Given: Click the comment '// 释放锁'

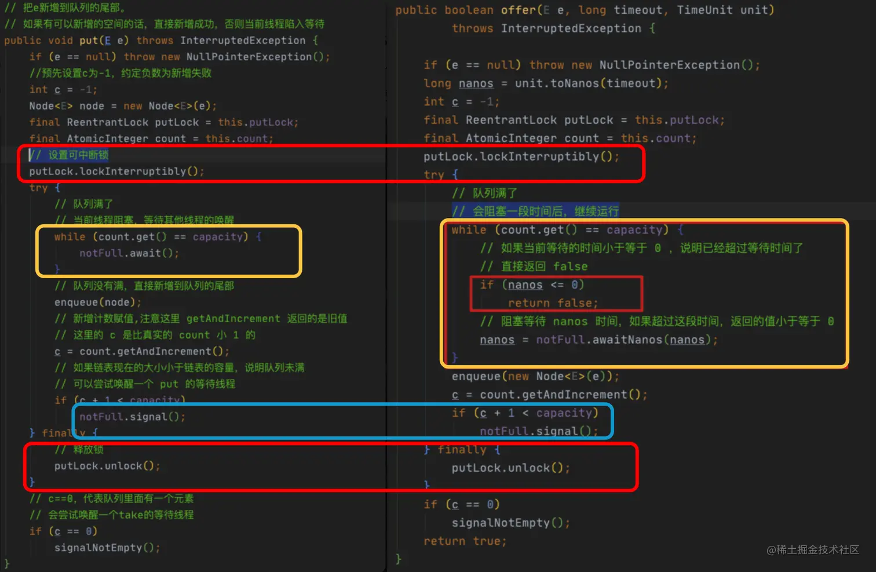Looking at the screenshot, I should click(x=79, y=450).
